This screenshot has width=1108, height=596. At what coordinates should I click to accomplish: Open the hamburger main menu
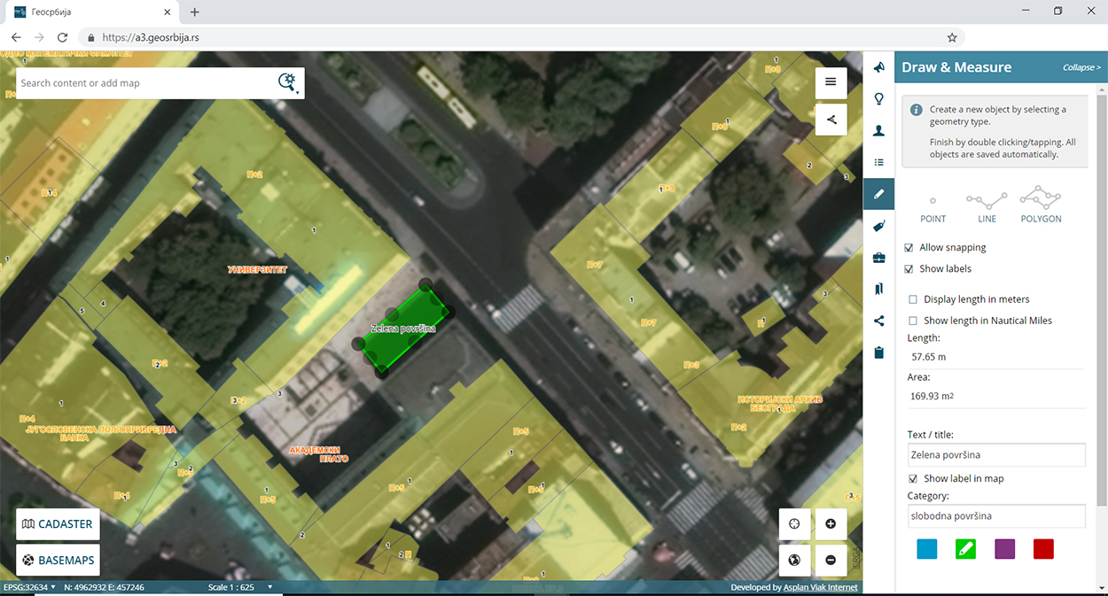coord(831,82)
